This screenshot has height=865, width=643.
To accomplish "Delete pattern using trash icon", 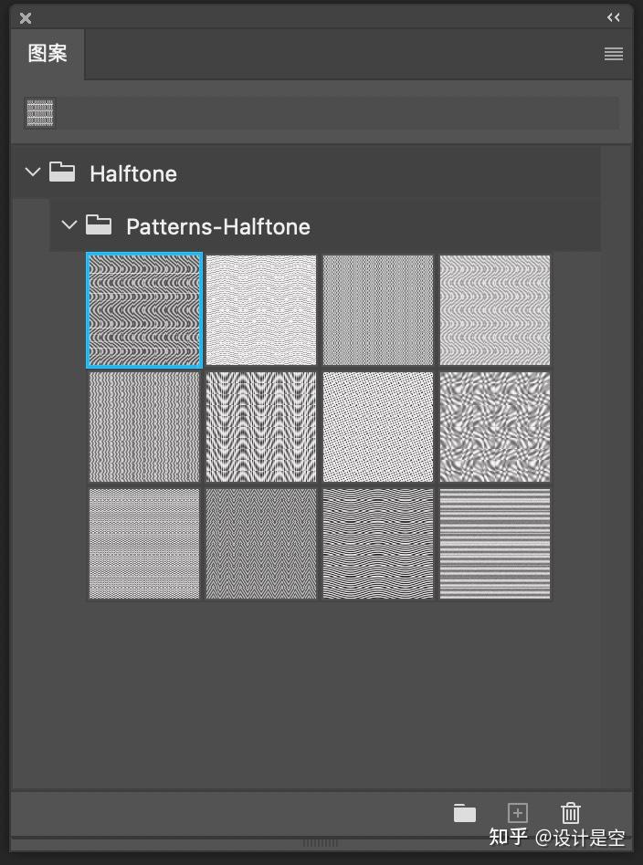I will click(x=571, y=813).
